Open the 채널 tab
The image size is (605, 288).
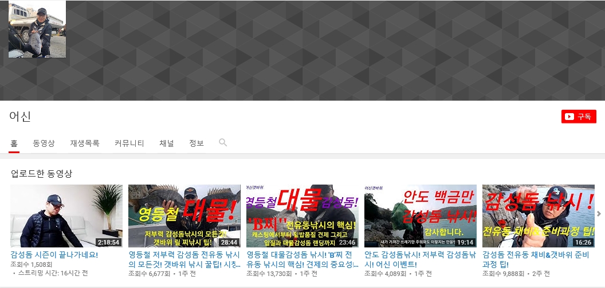click(167, 143)
